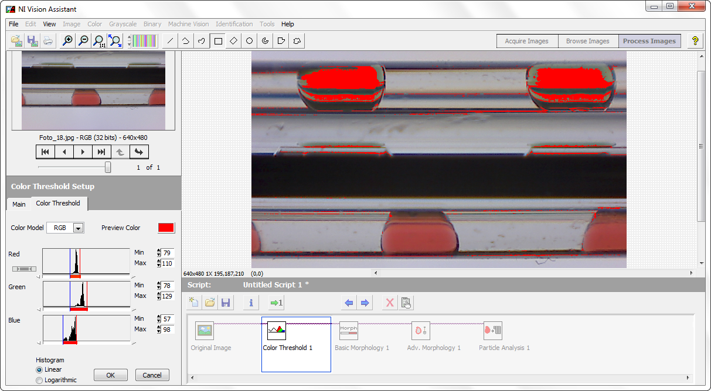Click the Browse Images button
The width and height of the screenshot is (711, 391).
587,41
